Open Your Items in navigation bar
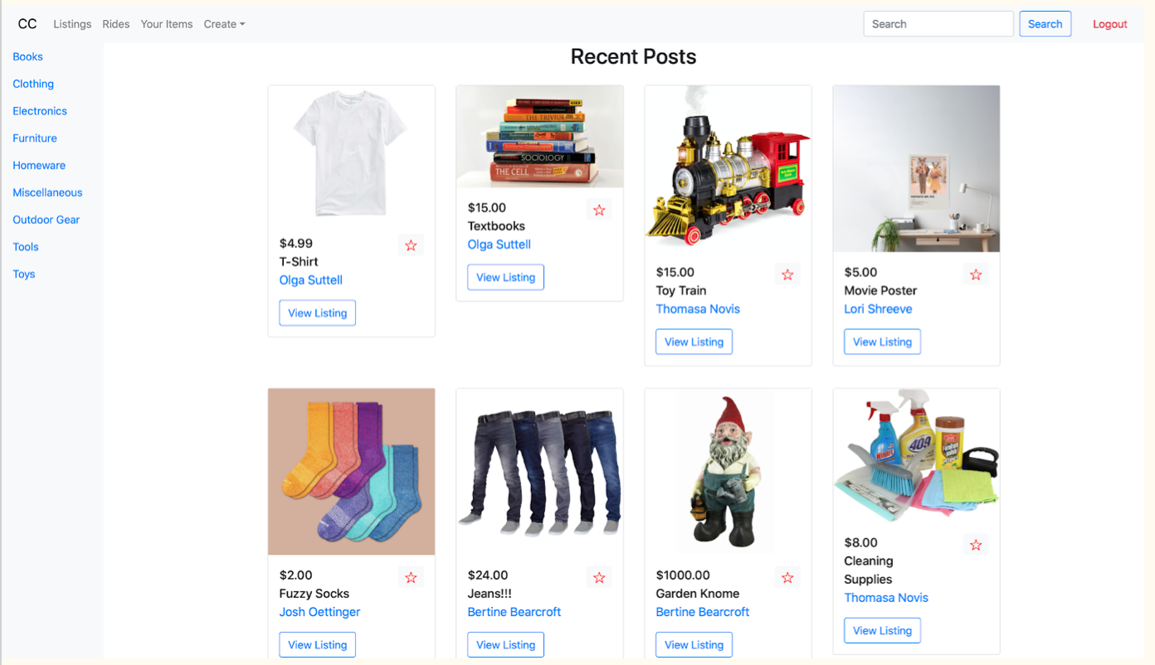Viewport: 1155px width, 665px height. pos(167,24)
